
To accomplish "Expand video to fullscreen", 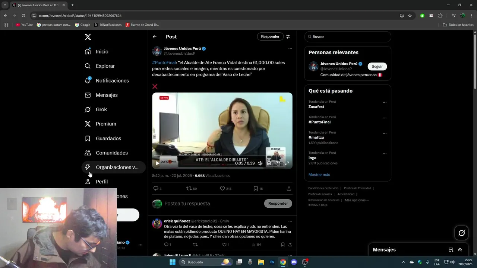I will click(287, 163).
